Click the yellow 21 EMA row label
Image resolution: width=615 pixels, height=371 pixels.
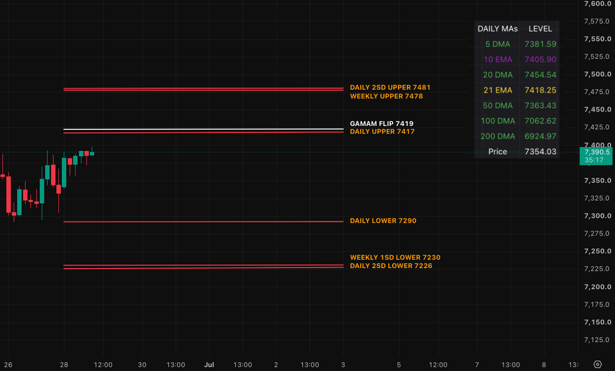point(497,90)
